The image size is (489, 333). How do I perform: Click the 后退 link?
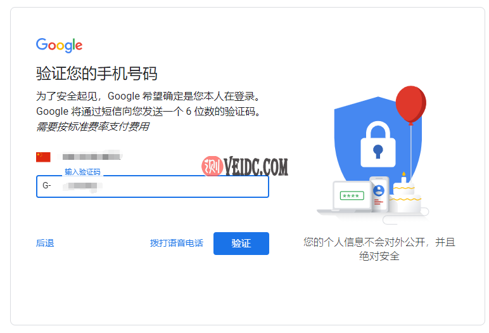tap(45, 243)
